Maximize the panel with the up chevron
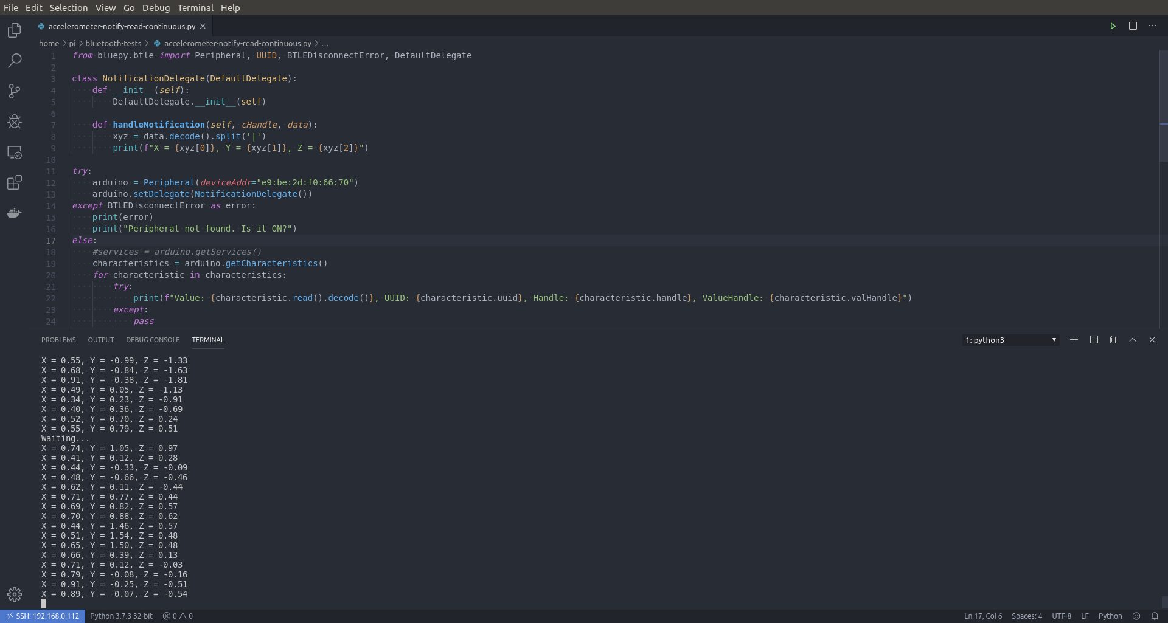 [x=1133, y=340]
